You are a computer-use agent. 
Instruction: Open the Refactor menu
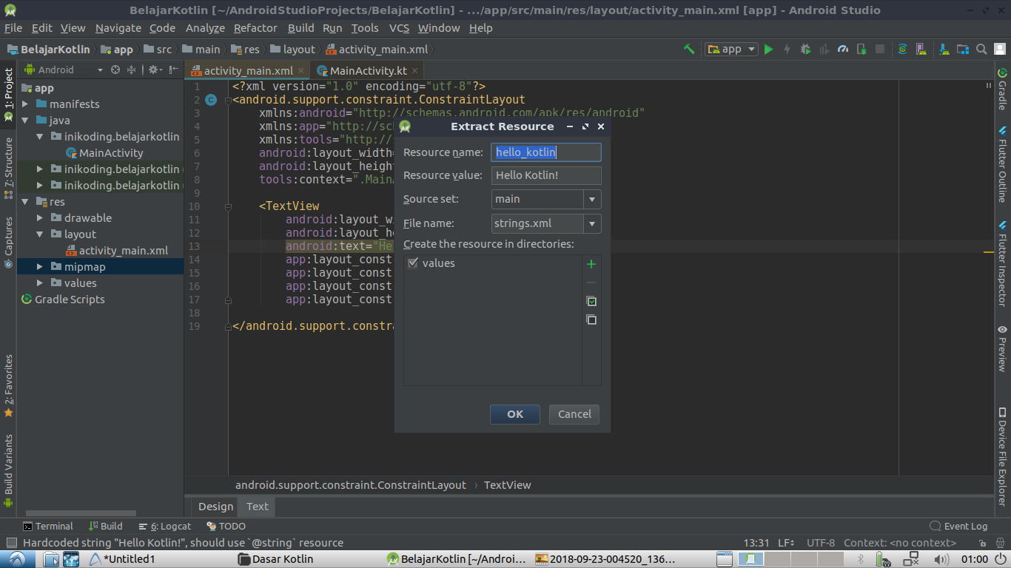pos(255,28)
